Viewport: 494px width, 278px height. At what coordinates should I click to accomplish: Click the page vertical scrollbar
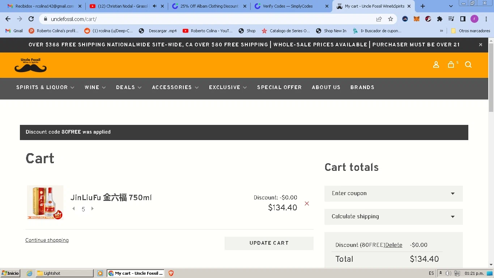pyautogui.click(x=491, y=78)
